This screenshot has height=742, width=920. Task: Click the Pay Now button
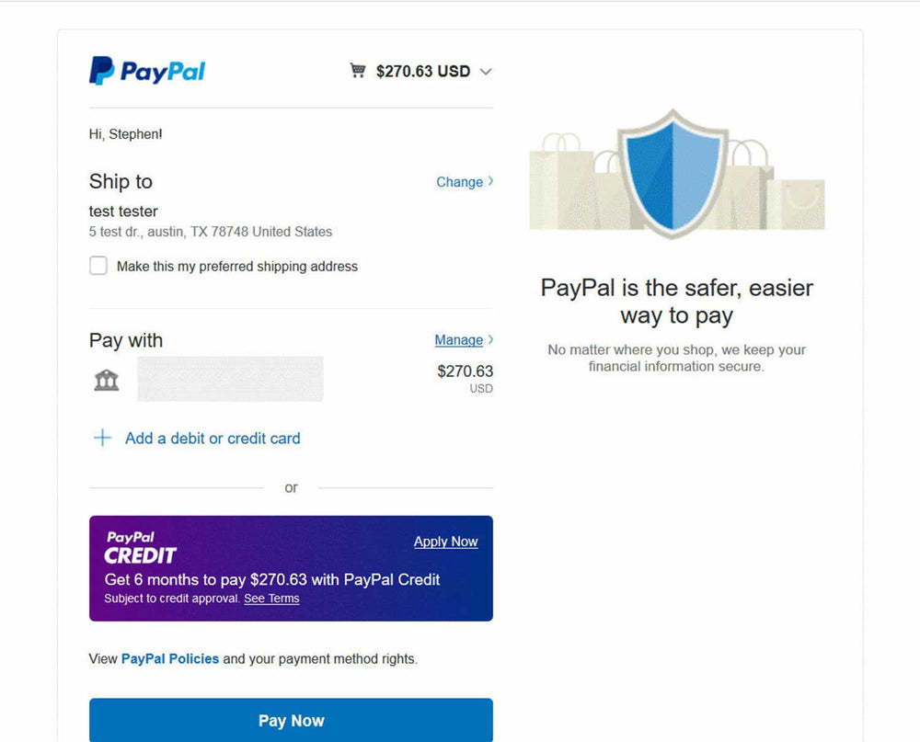291,720
